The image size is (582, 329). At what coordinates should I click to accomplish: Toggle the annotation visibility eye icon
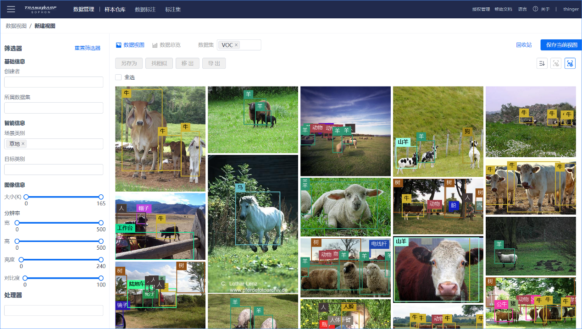(570, 64)
